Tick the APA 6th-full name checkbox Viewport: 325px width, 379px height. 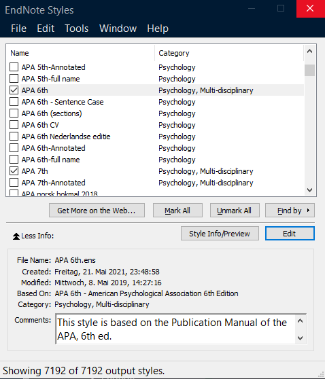tap(14, 160)
